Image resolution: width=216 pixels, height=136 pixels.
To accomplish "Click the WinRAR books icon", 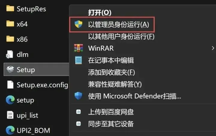I will point(78,48).
